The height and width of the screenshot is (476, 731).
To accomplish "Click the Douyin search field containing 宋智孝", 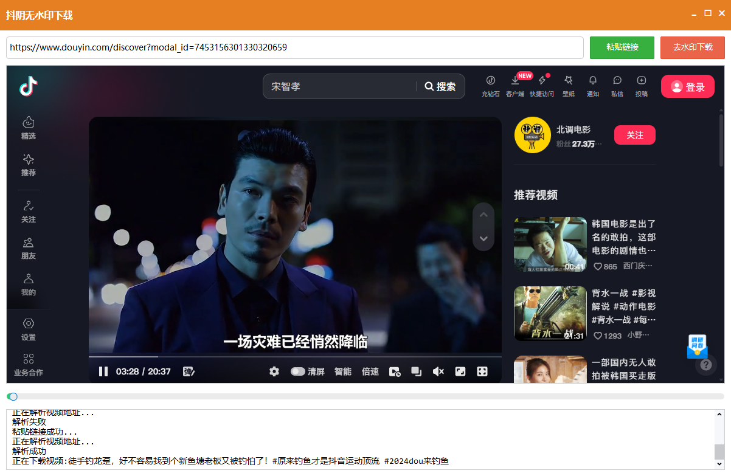I will point(339,86).
